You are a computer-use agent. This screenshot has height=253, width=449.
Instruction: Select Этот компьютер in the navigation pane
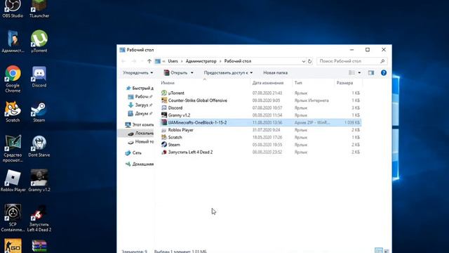[140, 125]
